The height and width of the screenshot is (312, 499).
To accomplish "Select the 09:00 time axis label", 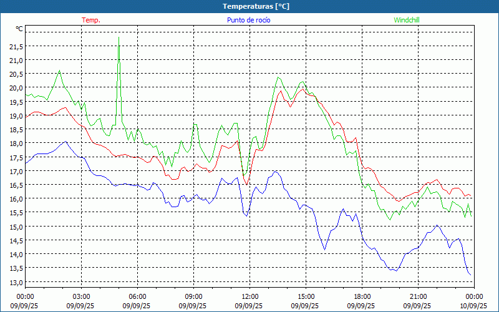I will click(x=193, y=296).
